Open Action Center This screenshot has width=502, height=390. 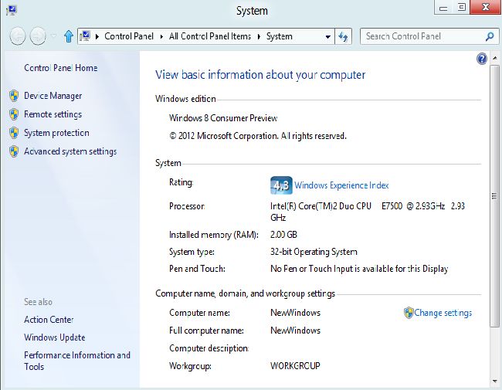tap(49, 320)
